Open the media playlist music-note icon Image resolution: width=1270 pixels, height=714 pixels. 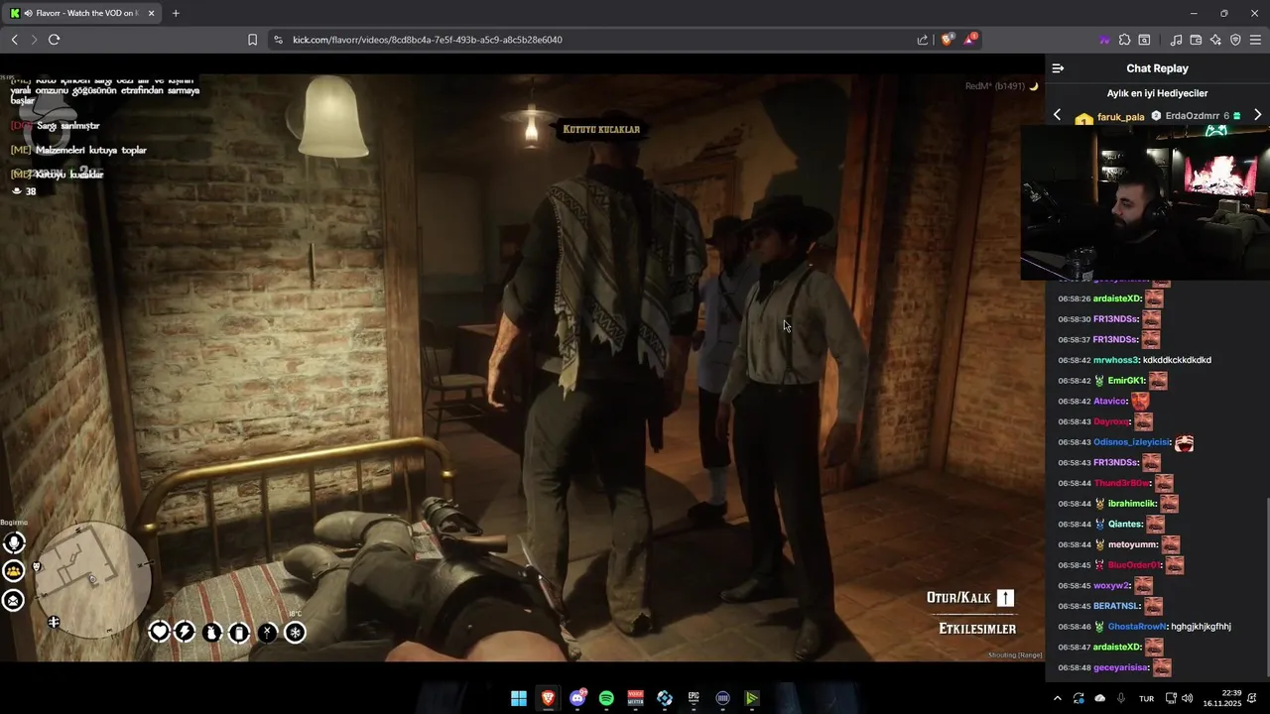pyautogui.click(x=1176, y=40)
